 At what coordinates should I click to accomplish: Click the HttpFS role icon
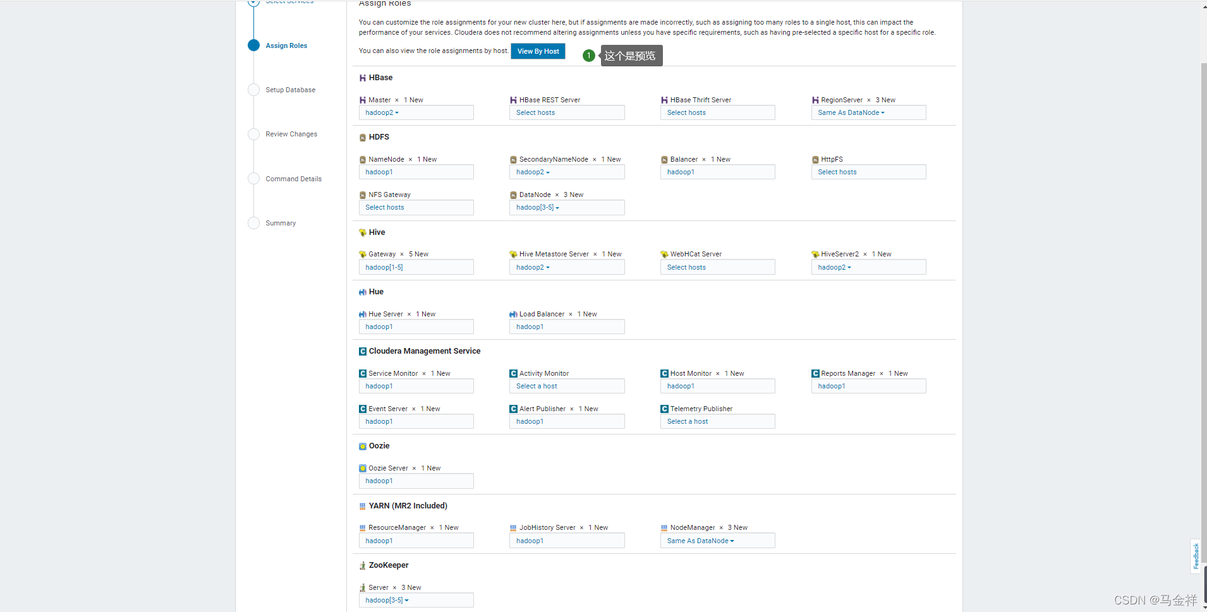tap(815, 160)
